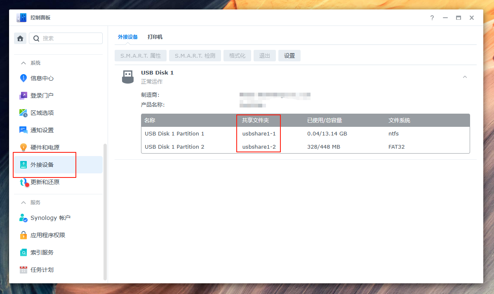Collapse USB Disk 1 details chevron
494x294 pixels.
(465, 77)
